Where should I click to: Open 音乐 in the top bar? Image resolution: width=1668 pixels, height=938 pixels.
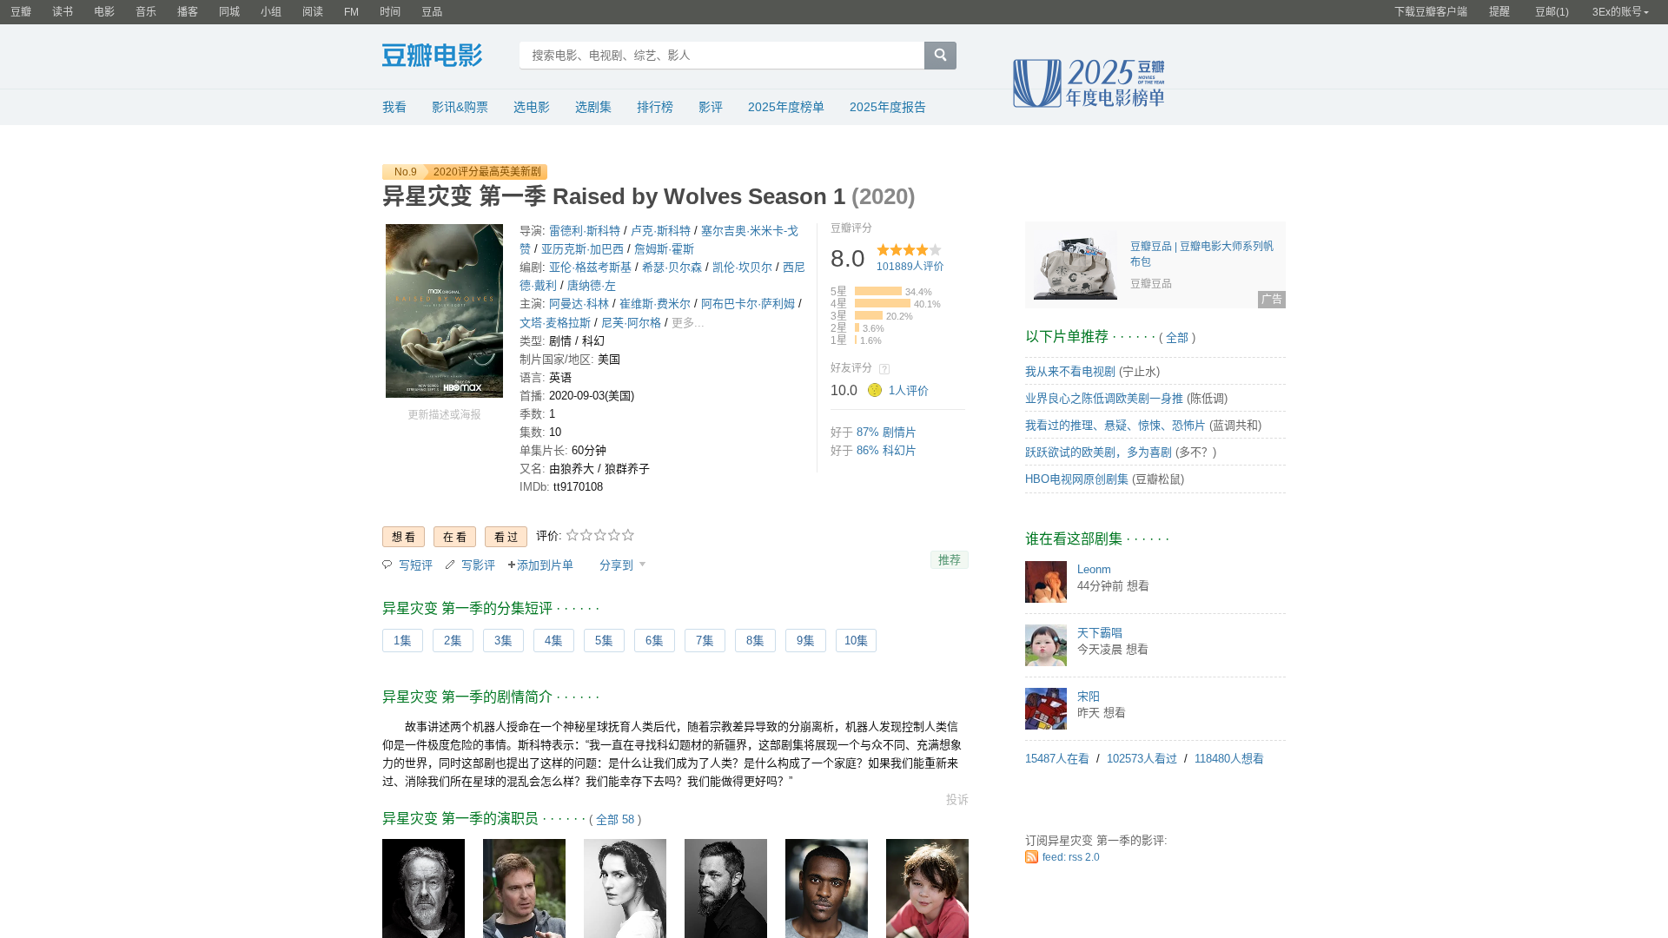point(146,12)
